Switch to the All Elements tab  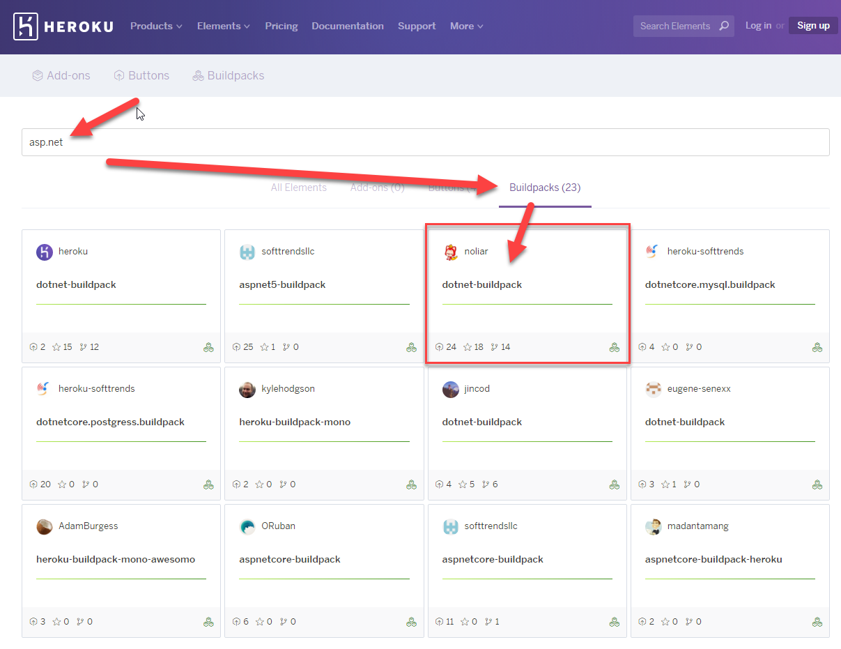click(x=299, y=188)
